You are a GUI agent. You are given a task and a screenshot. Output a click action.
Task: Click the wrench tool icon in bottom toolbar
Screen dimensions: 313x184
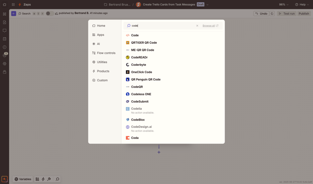(49, 179)
